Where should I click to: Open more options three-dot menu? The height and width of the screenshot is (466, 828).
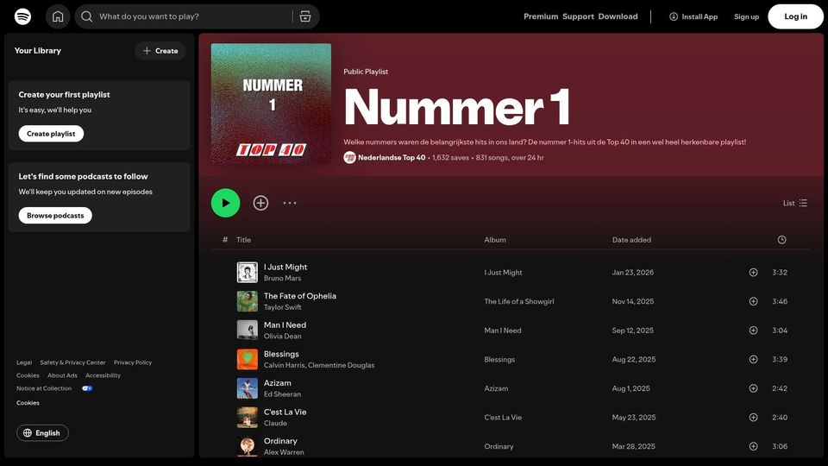pos(290,203)
